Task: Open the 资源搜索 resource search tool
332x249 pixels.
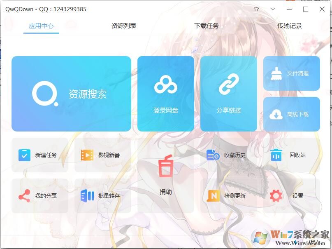Action: [71, 93]
